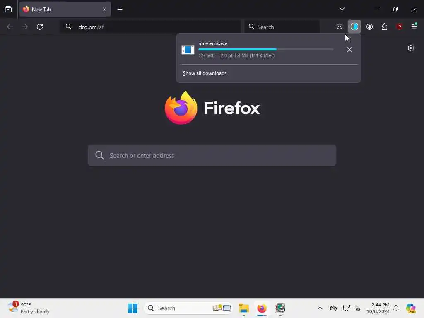Open the Windows Start menu

[x=132, y=308]
